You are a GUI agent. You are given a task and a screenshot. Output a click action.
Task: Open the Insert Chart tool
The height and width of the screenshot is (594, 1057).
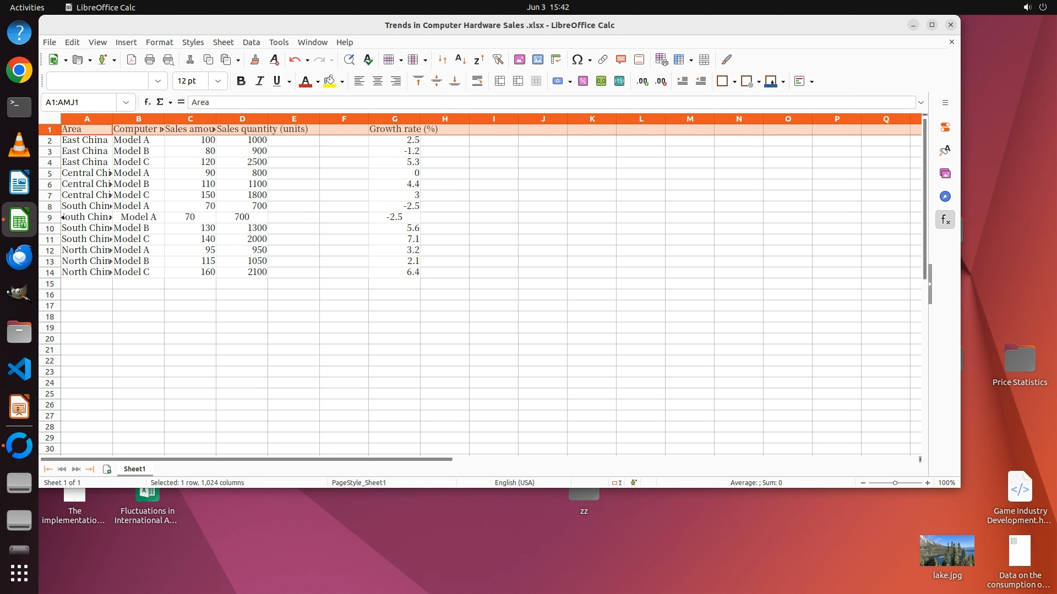538,59
